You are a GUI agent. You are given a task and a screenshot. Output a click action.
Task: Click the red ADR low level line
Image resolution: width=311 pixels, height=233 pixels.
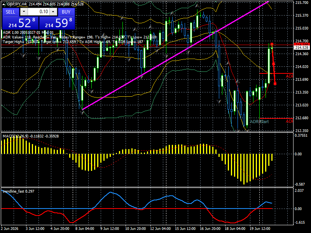[276, 118]
